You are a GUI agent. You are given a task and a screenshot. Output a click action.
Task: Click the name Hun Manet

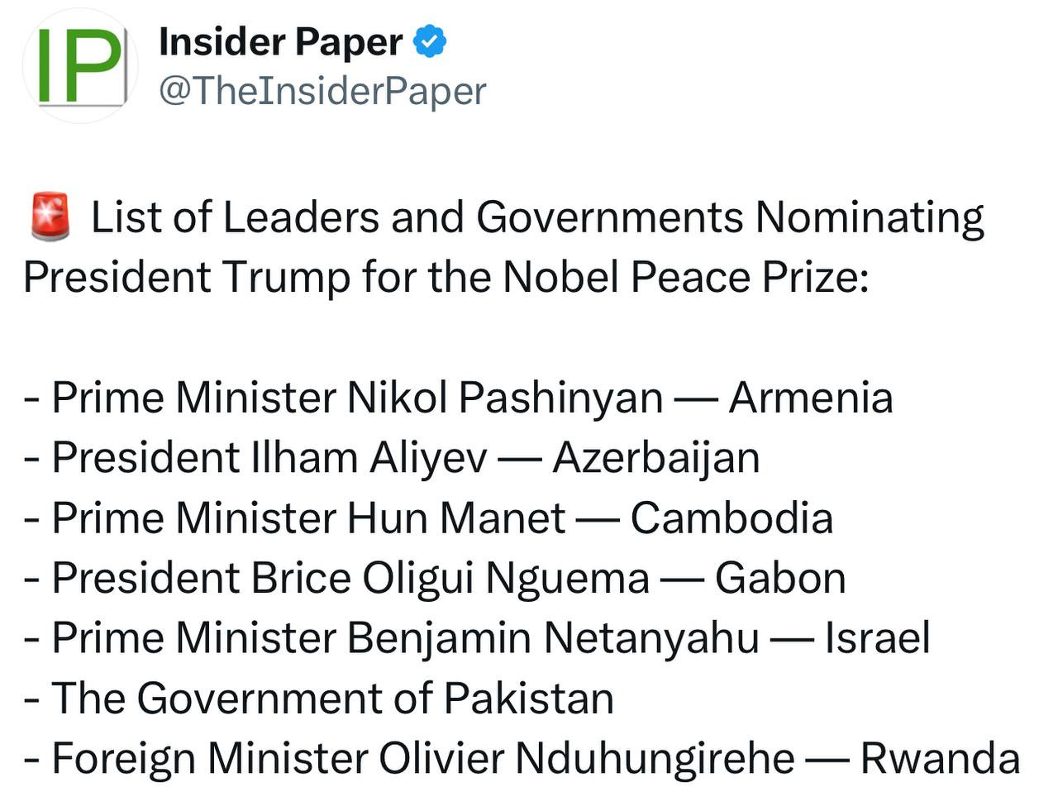[455, 518]
